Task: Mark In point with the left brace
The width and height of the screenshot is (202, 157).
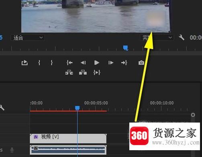Action: 39,62
